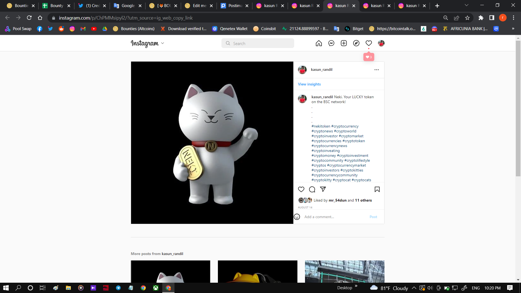Viewport: 521px width, 293px height.
Task: Open Messenger direct messages icon
Action: click(331, 43)
